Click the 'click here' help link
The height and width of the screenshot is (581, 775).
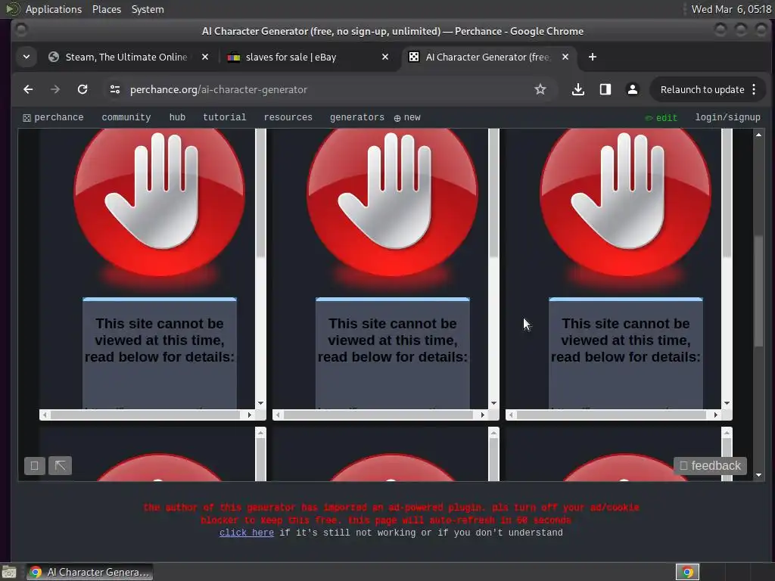[x=247, y=533]
